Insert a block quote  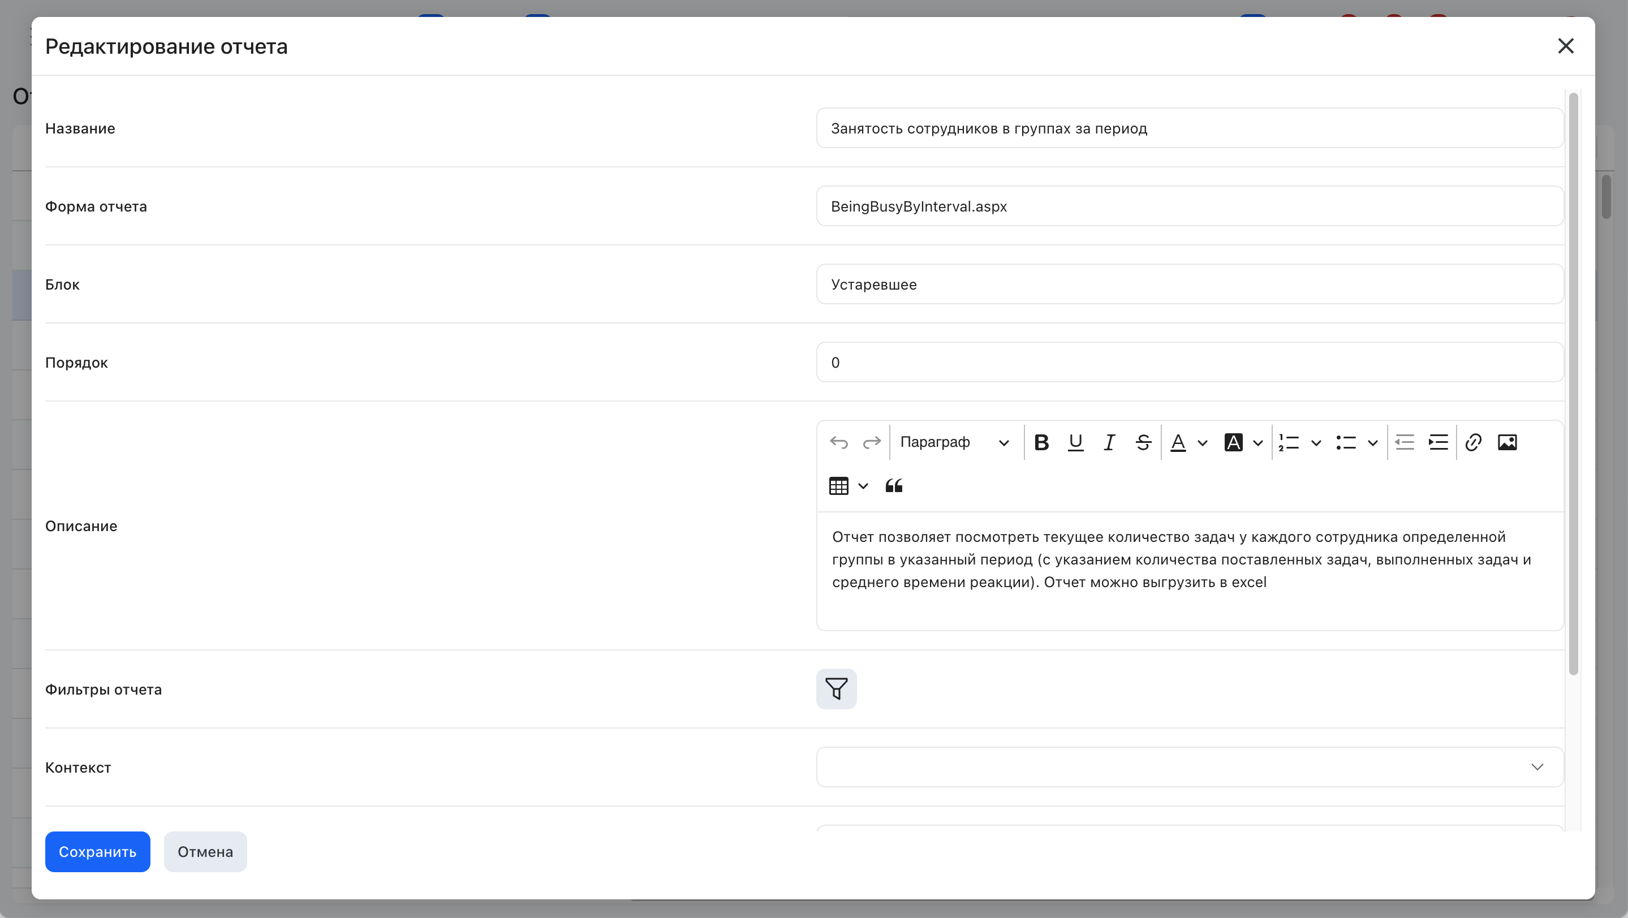pyautogui.click(x=894, y=486)
